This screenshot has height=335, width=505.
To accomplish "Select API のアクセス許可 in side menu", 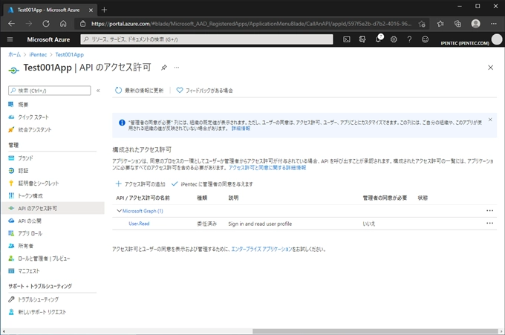I will point(53,208).
